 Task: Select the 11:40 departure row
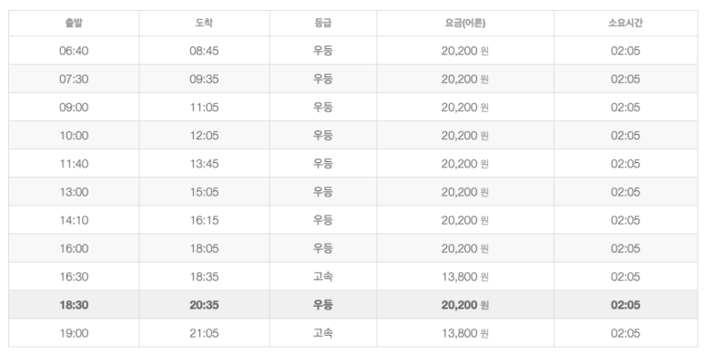point(352,163)
